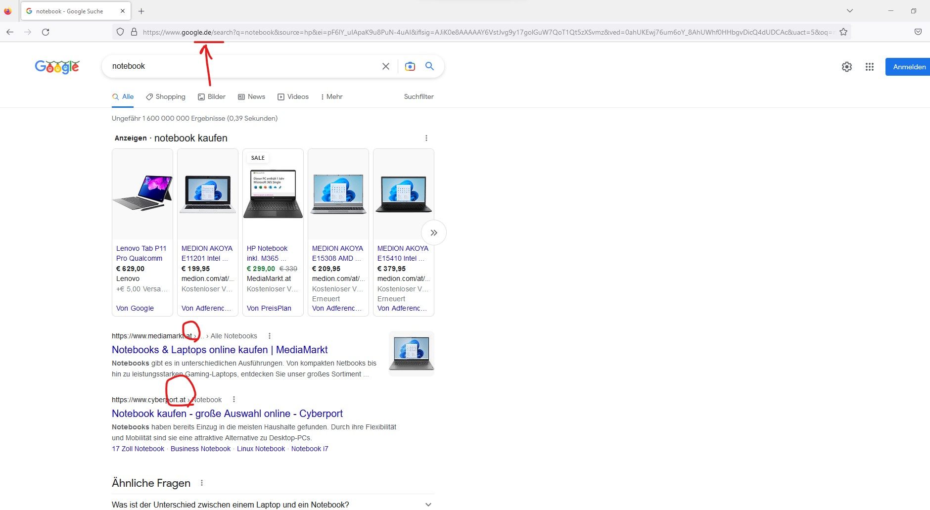Switch to the Bilder tab
This screenshot has height=510, width=930.
[212, 97]
